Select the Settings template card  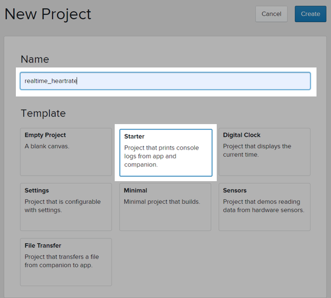point(66,207)
